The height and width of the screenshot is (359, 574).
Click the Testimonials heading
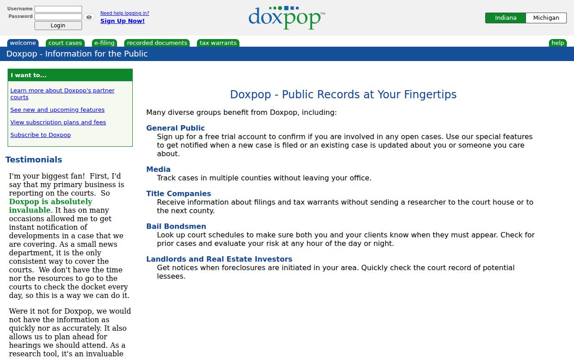coord(34,160)
